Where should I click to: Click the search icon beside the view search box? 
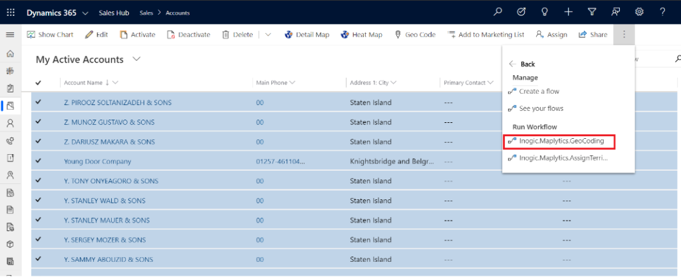tap(677, 59)
